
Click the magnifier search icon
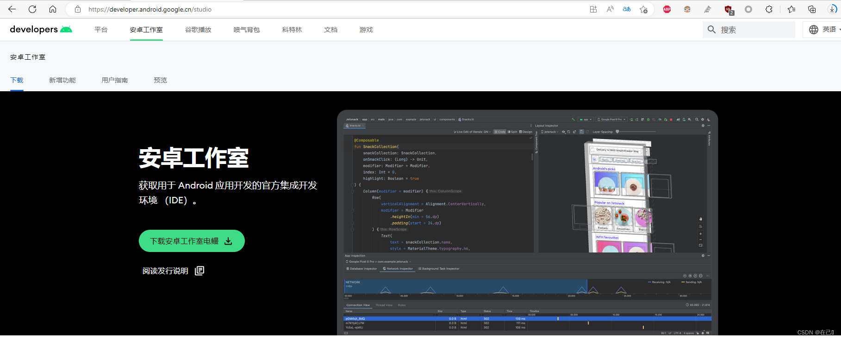(712, 30)
